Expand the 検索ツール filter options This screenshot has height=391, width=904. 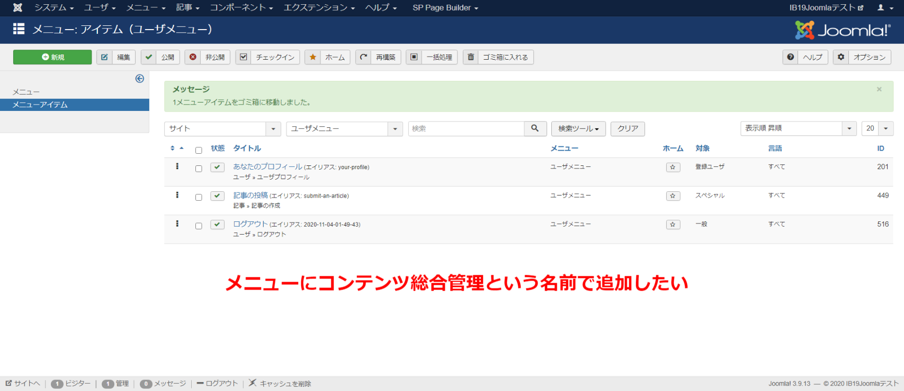pos(578,128)
